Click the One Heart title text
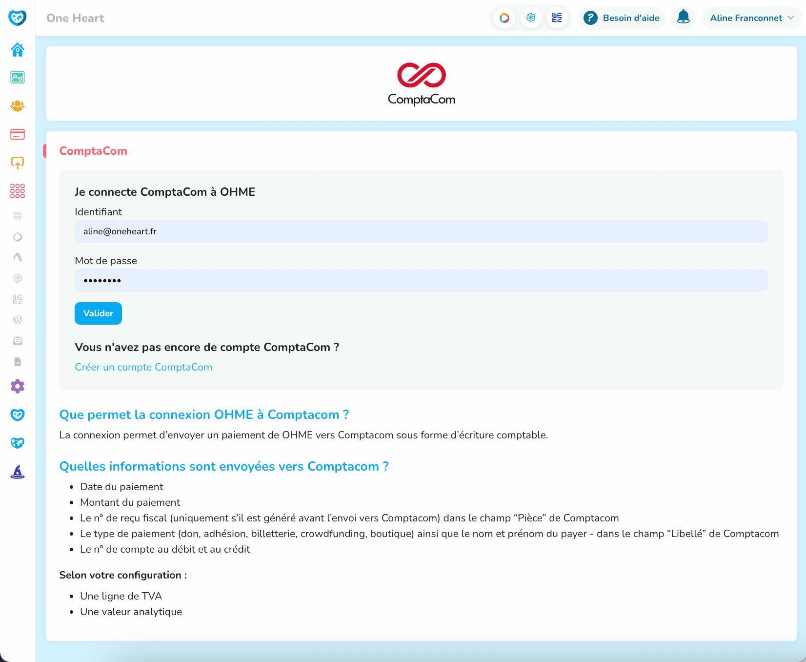The image size is (806, 662). pyautogui.click(x=75, y=18)
